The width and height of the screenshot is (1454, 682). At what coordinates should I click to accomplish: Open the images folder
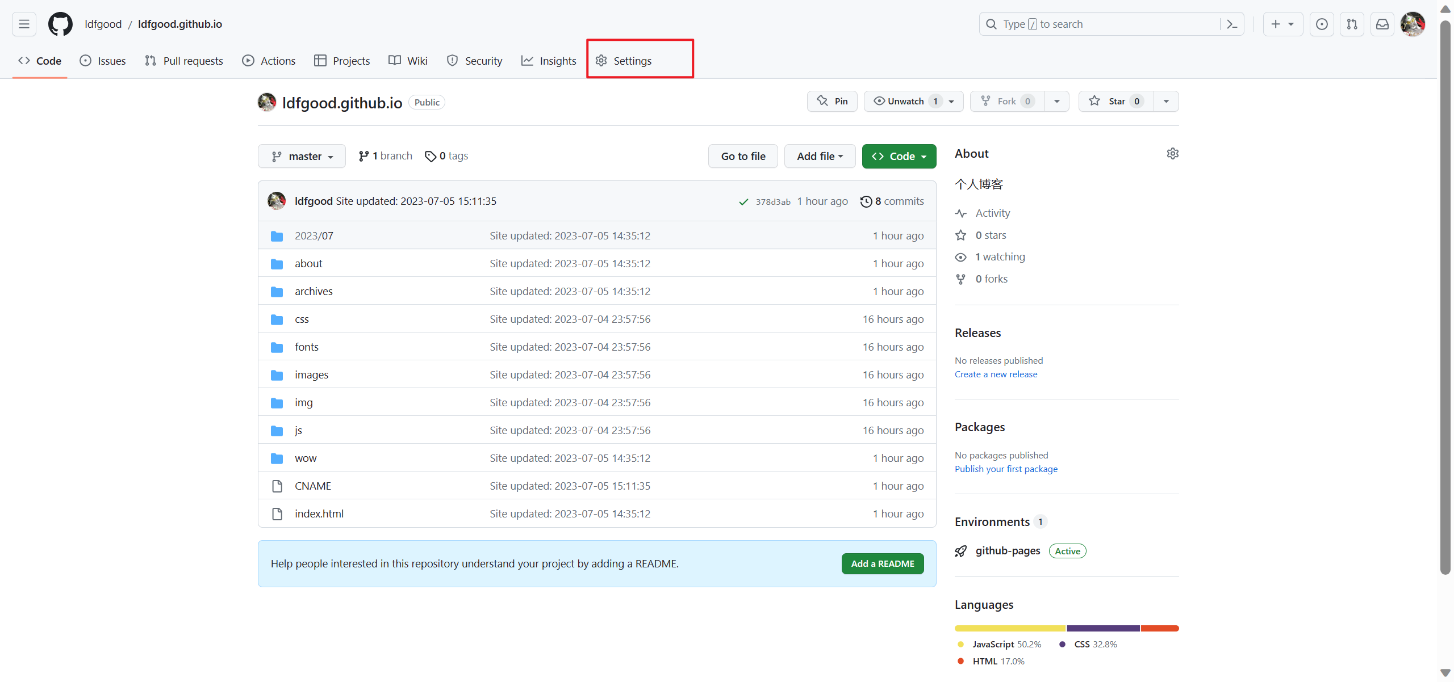pyautogui.click(x=311, y=375)
